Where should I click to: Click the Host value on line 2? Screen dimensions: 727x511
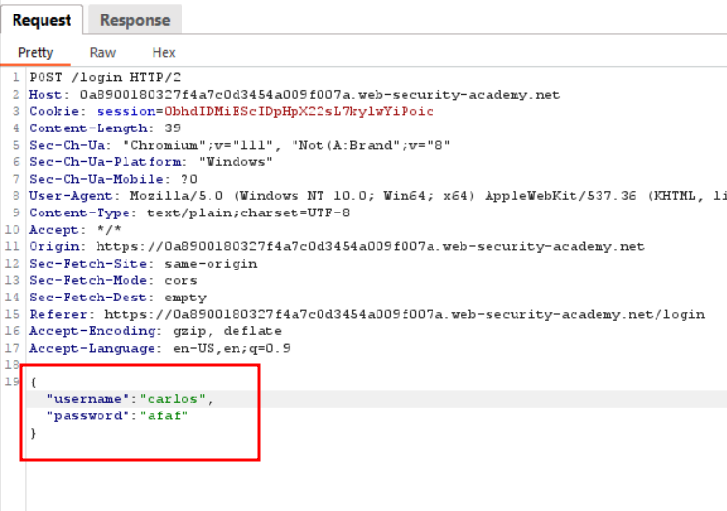click(320, 95)
